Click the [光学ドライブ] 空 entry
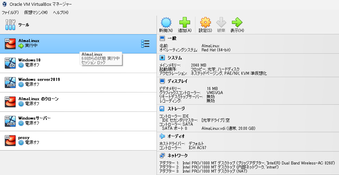The image size is (339, 175). pyautogui.click(x=215, y=120)
